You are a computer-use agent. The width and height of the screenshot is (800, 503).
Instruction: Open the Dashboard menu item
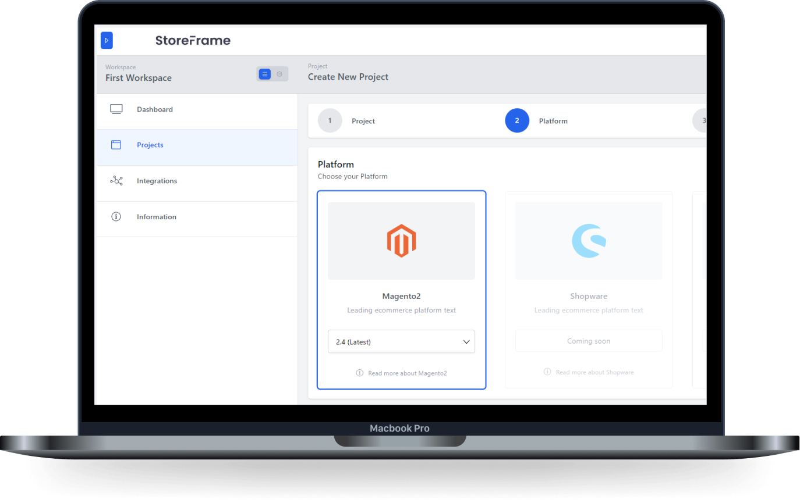click(x=196, y=112)
